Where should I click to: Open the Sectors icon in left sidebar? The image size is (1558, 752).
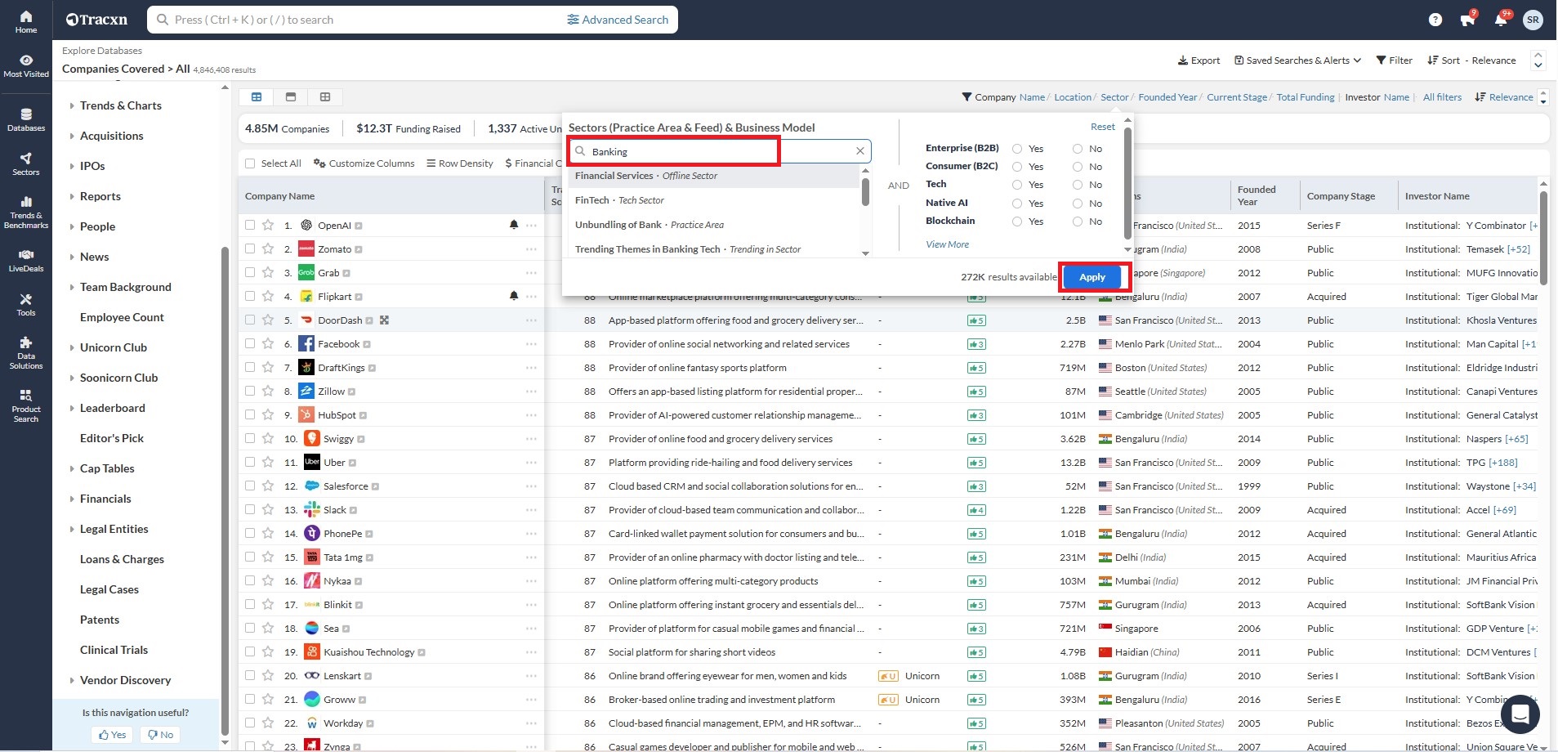25,163
